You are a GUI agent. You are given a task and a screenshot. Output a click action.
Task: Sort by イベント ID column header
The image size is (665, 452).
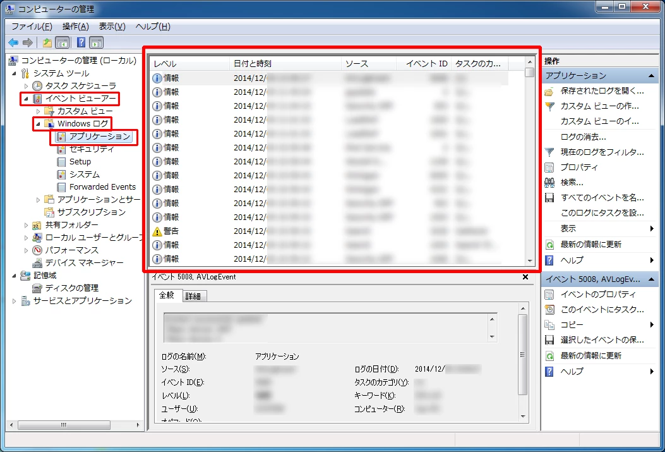pyautogui.click(x=424, y=64)
